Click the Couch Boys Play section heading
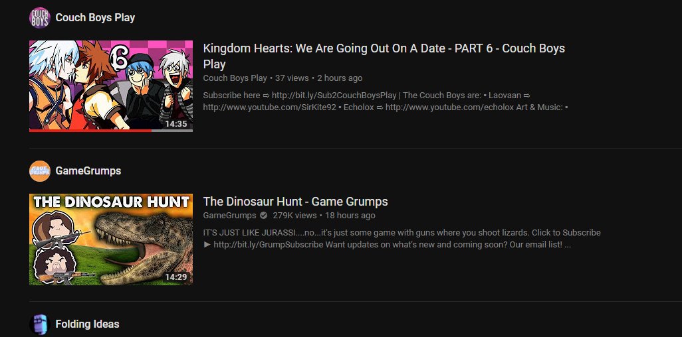This screenshot has width=682, height=337. [95, 18]
